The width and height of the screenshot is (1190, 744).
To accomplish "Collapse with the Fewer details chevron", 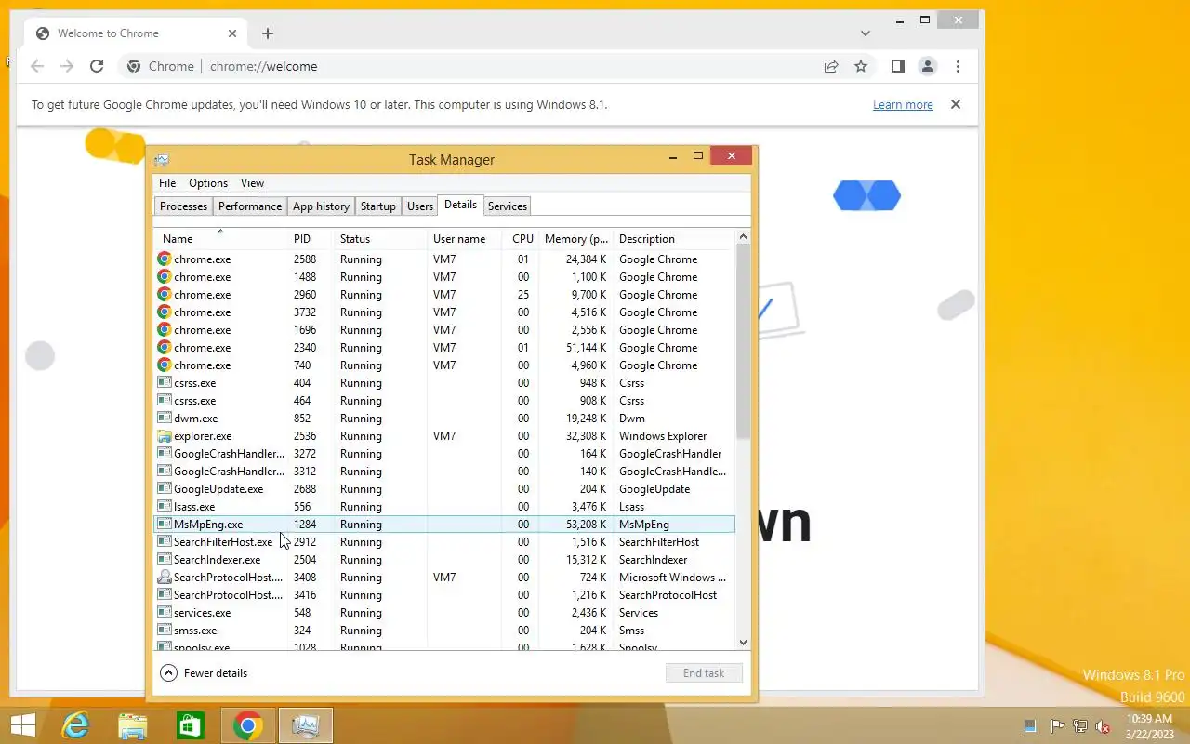I will (x=168, y=673).
